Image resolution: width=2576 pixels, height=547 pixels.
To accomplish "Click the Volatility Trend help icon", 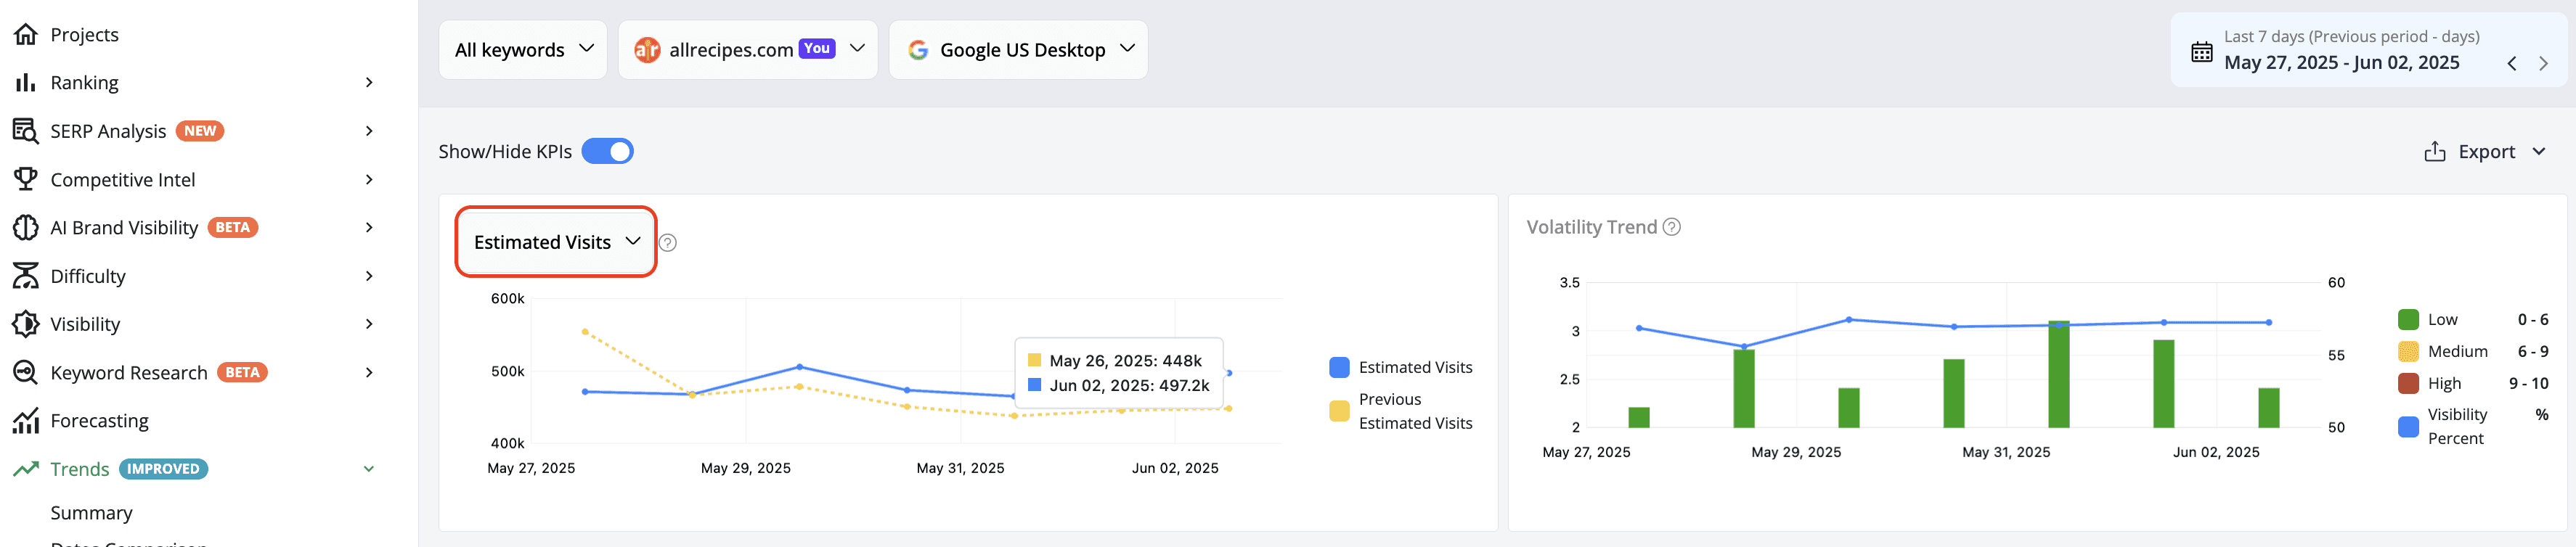I will click(x=1671, y=227).
